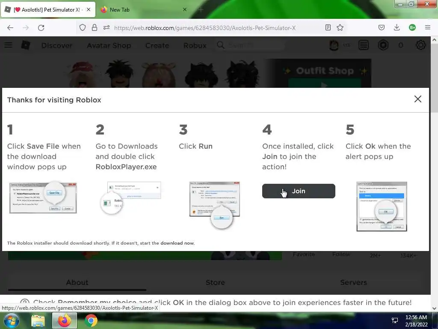Image resolution: width=438 pixels, height=329 pixels.
Task: Close the Thanks for visiting Roblox dialog
Action: point(417,99)
